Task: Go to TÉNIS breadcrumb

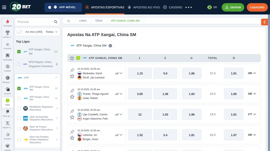Action: tap(99, 21)
